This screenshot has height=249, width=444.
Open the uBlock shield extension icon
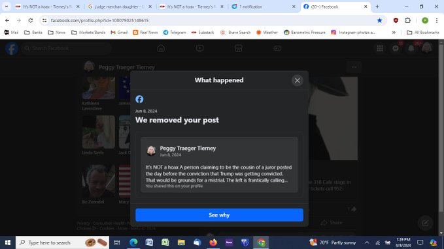(396, 20)
